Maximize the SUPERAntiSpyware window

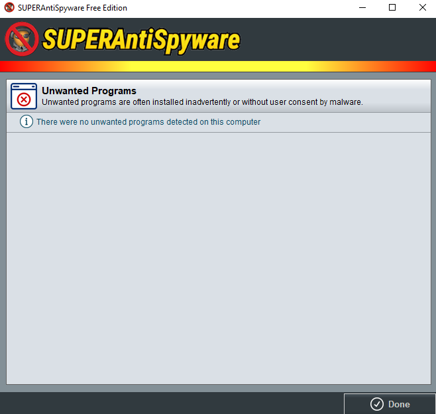pyautogui.click(x=392, y=7)
